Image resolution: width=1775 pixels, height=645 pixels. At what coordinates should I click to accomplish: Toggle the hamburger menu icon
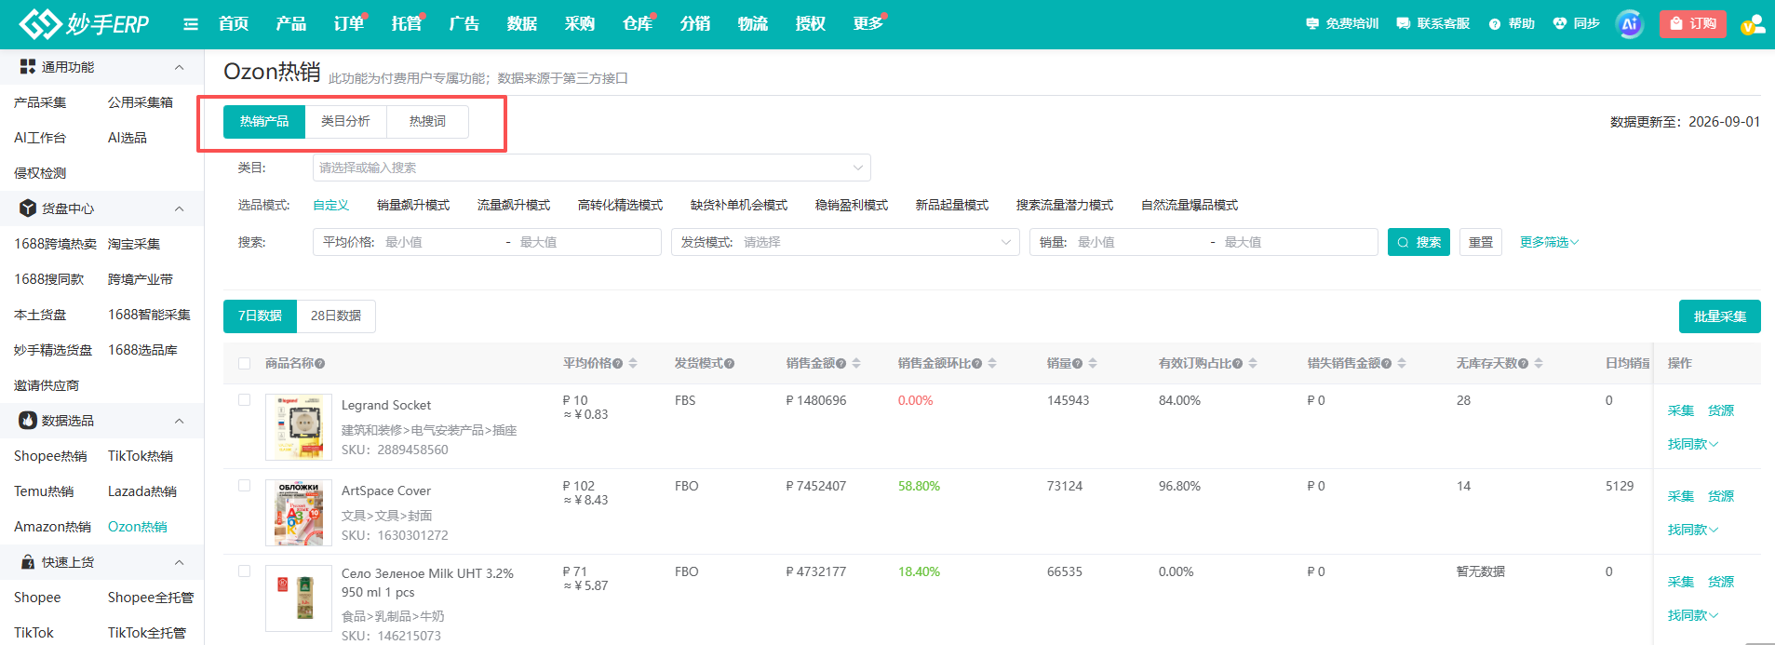(x=191, y=24)
